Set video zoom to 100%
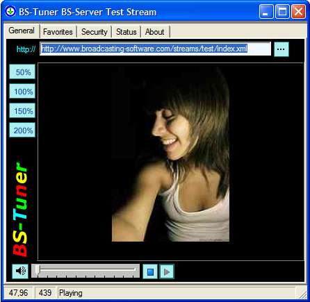Image resolution: width=310 pixels, height=302 pixels. [x=22, y=92]
